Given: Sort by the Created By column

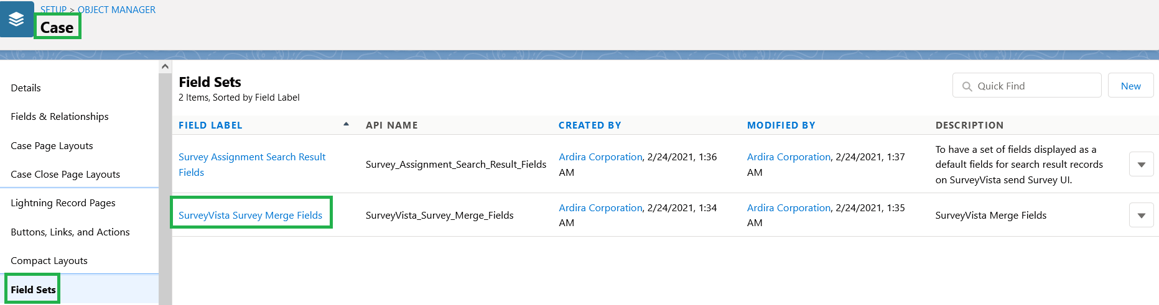Looking at the screenshot, I should click(590, 125).
